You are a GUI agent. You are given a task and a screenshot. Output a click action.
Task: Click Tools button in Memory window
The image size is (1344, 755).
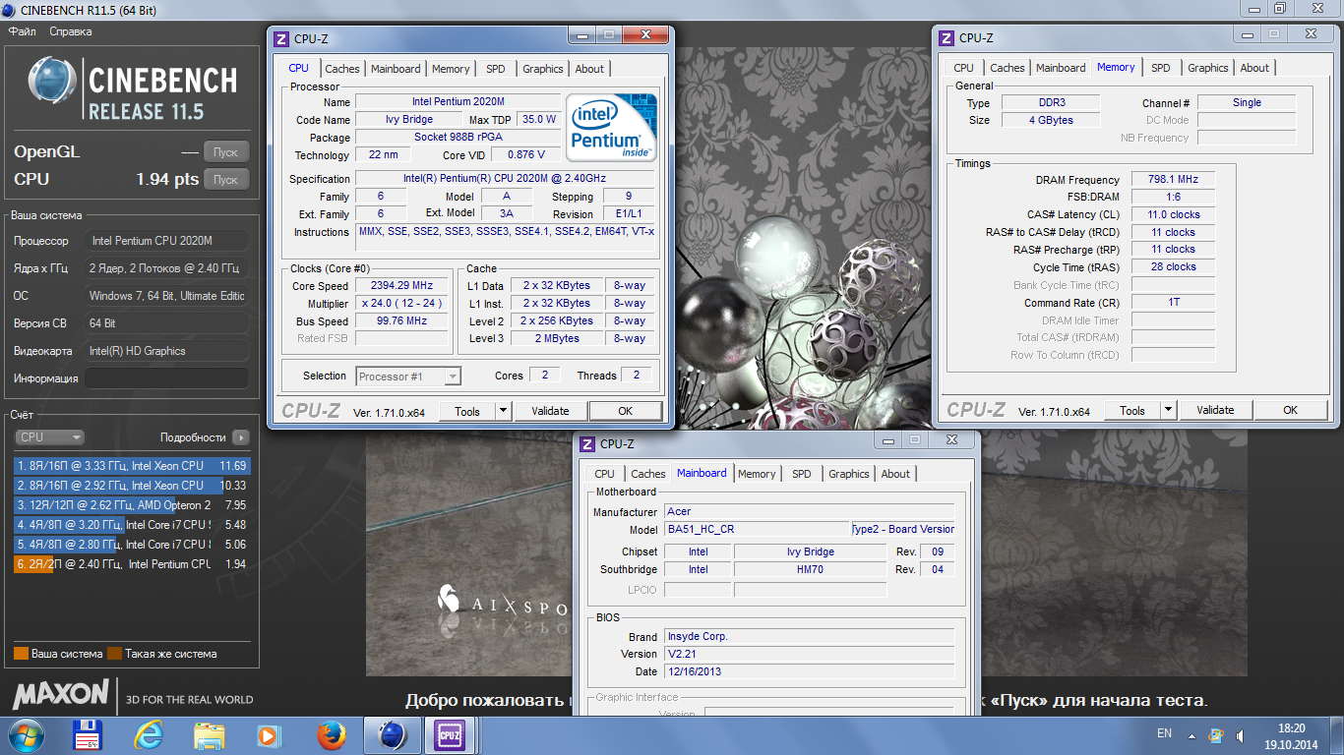[x=1132, y=411]
